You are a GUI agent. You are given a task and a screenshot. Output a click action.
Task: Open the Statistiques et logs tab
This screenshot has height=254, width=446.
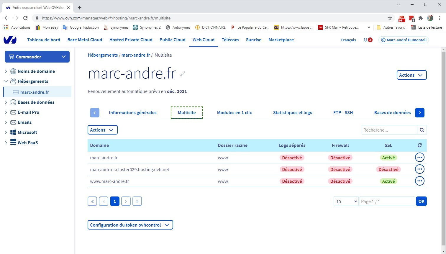pyautogui.click(x=292, y=113)
